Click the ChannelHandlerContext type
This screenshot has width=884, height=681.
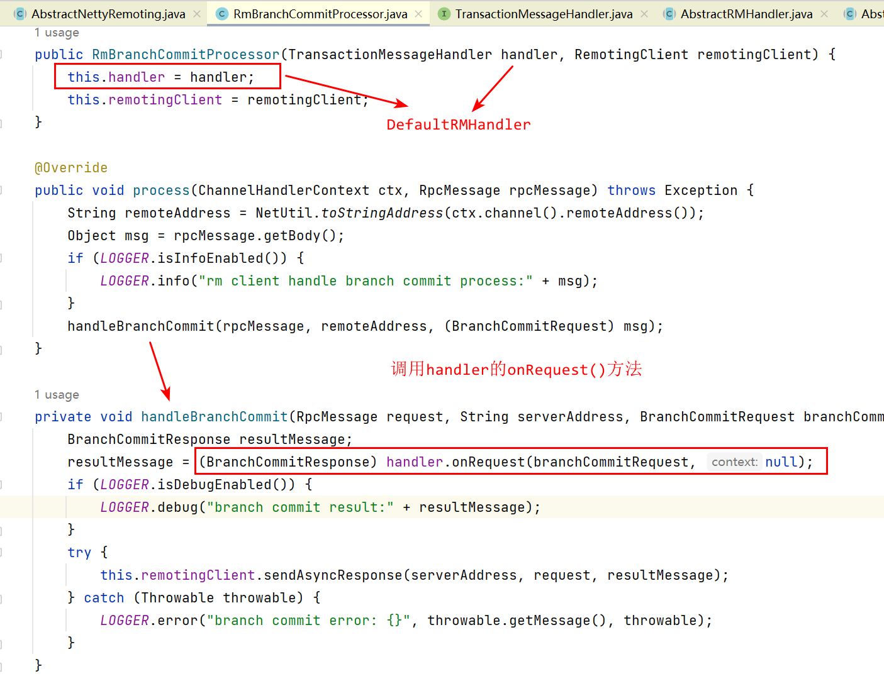tap(284, 191)
